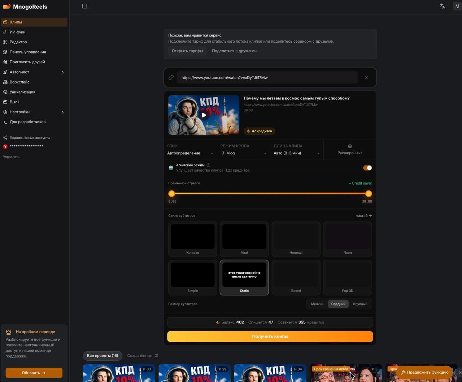Clear the YouTube URL with X icon
The height and width of the screenshot is (382, 462).
tap(366, 77)
